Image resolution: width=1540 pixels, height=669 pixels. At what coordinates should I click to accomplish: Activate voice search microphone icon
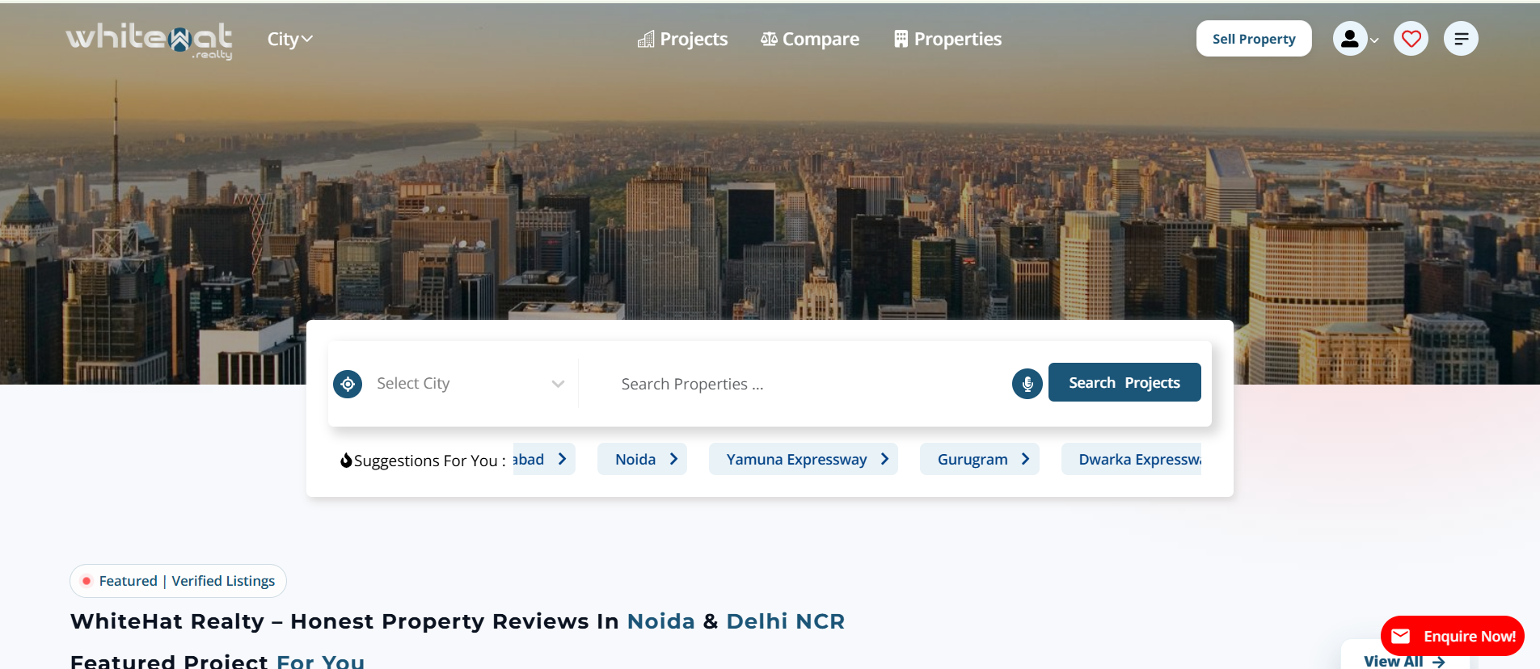pos(1027,384)
